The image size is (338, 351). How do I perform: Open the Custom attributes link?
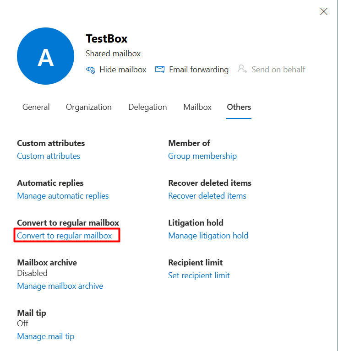click(49, 156)
